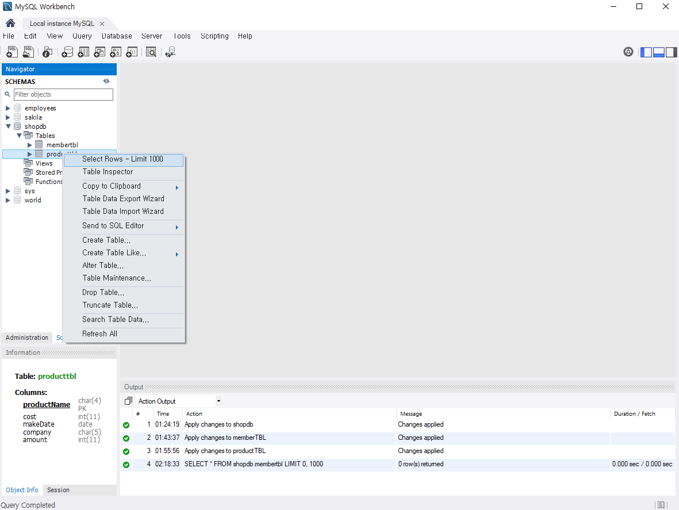
Task: Create a new SQL tab icon
Action: tap(12, 52)
